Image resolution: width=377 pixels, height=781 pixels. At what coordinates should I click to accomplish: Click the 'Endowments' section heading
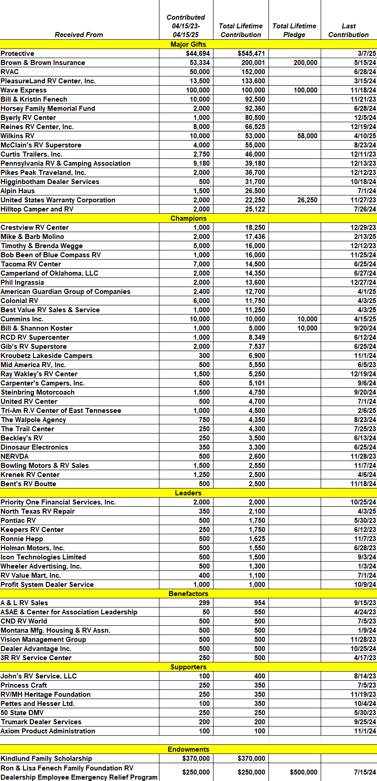(188, 749)
